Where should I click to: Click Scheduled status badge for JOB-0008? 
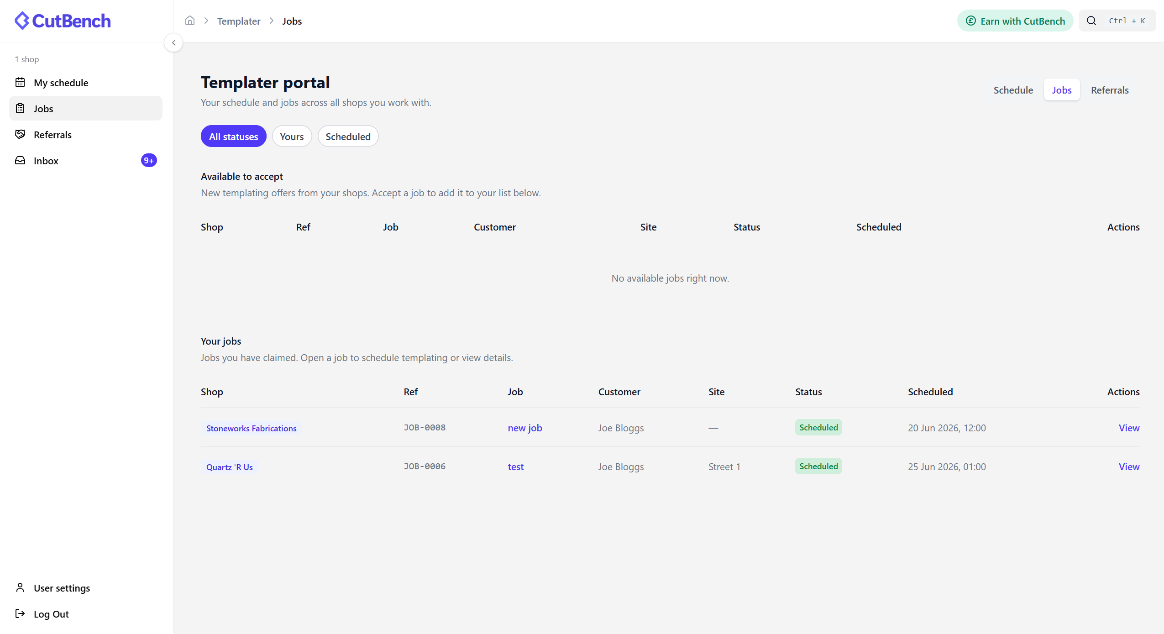coord(818,427)
